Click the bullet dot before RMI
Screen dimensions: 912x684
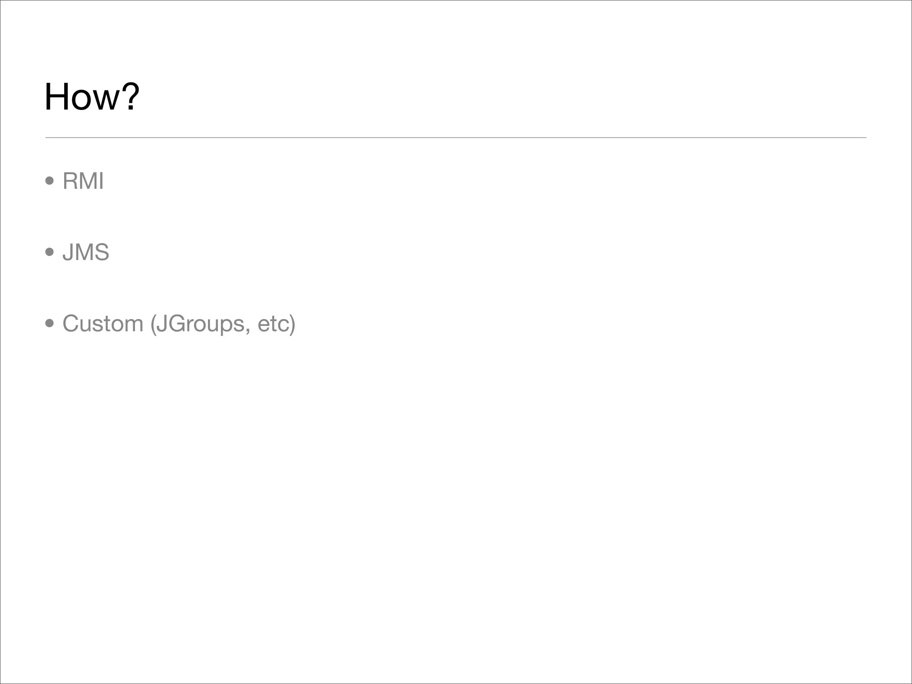click(49, 181)
